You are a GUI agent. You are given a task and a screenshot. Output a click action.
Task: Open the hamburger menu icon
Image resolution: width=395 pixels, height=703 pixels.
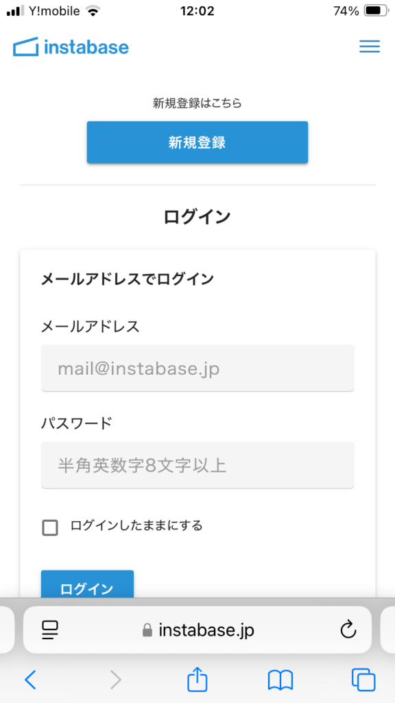coord(370,47)
